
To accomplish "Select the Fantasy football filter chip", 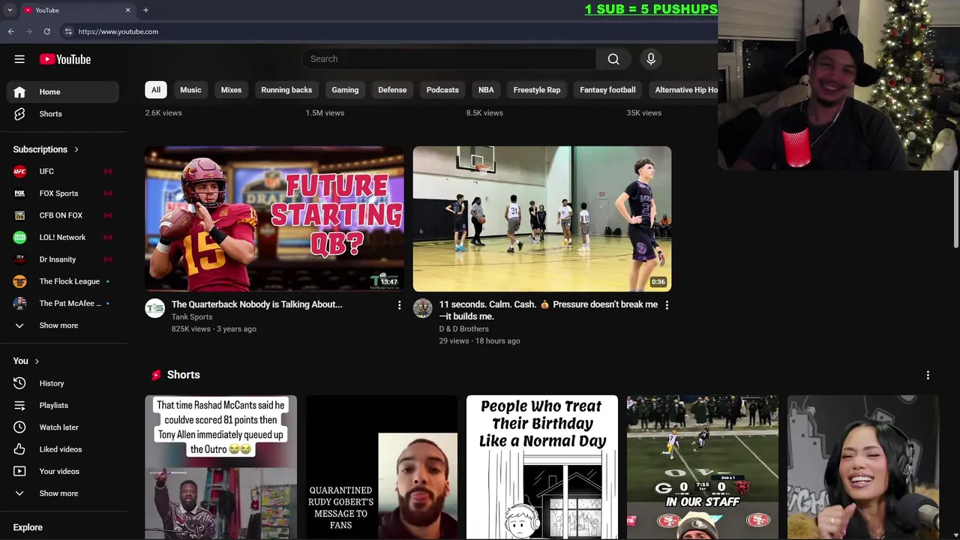I will [x=607, y=90].
